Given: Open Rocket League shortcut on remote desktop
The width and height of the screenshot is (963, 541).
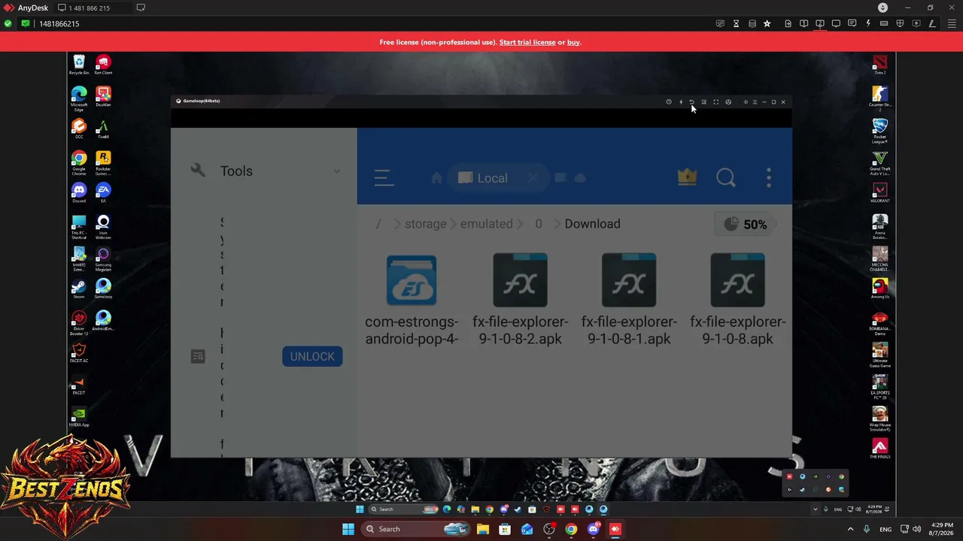Looking at the screenshot, I should click(x=879, y=130).
